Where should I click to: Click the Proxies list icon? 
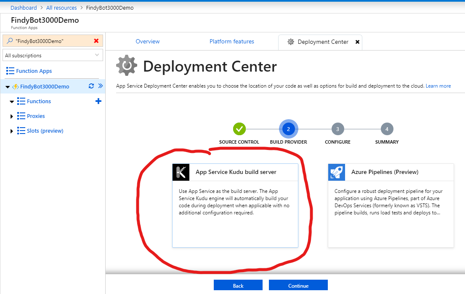click(x=21, y=116)
